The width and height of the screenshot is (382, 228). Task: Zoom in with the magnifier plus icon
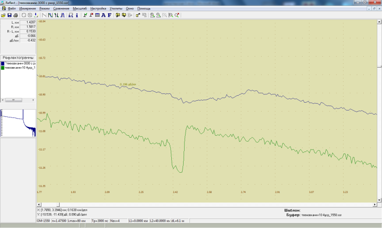click(x=153, y=15)
